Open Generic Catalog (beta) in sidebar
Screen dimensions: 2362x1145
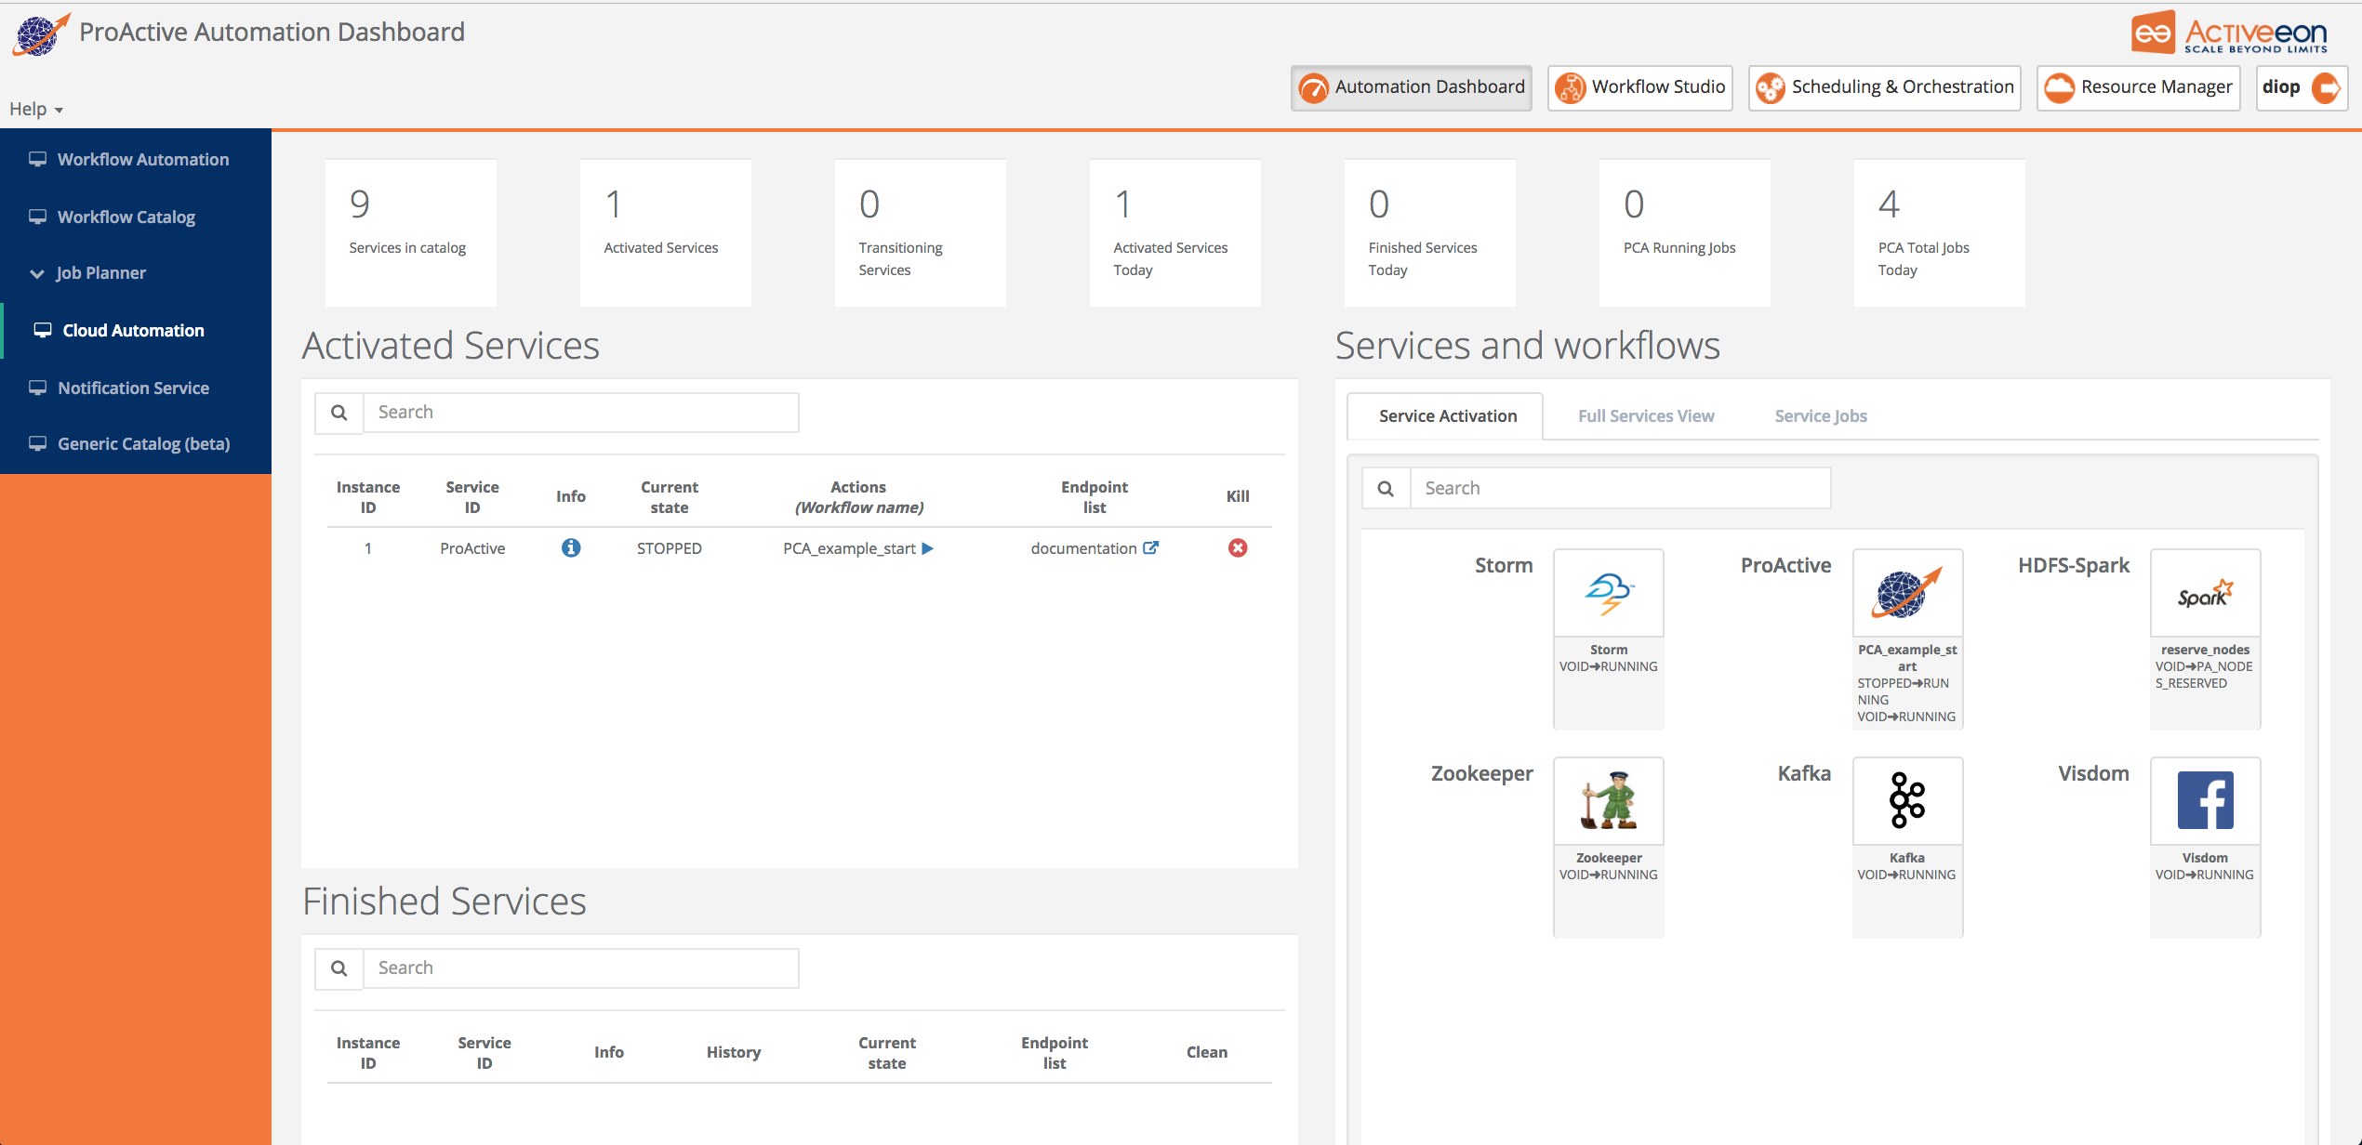pos(136,443)
